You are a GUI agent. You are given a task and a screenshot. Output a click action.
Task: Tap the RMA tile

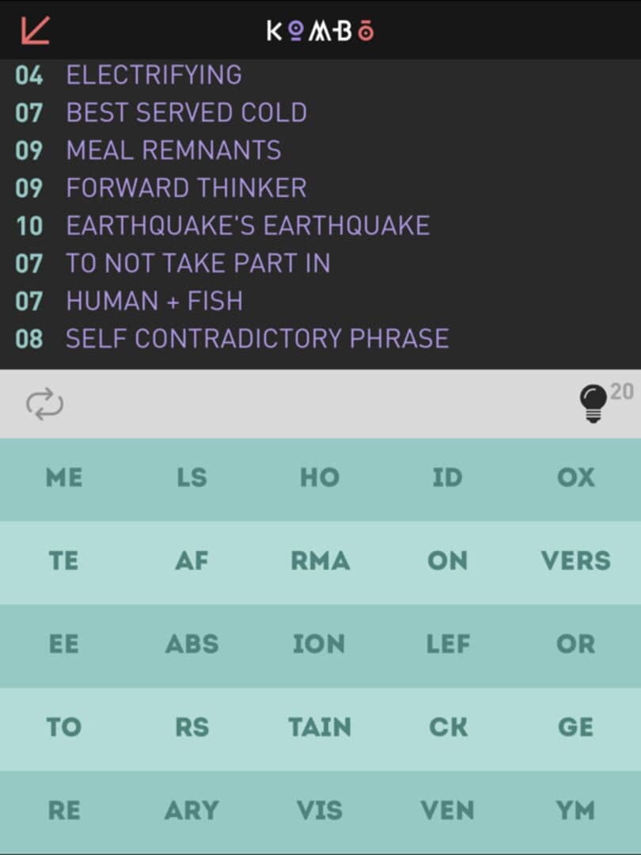[x=320, y=561]
